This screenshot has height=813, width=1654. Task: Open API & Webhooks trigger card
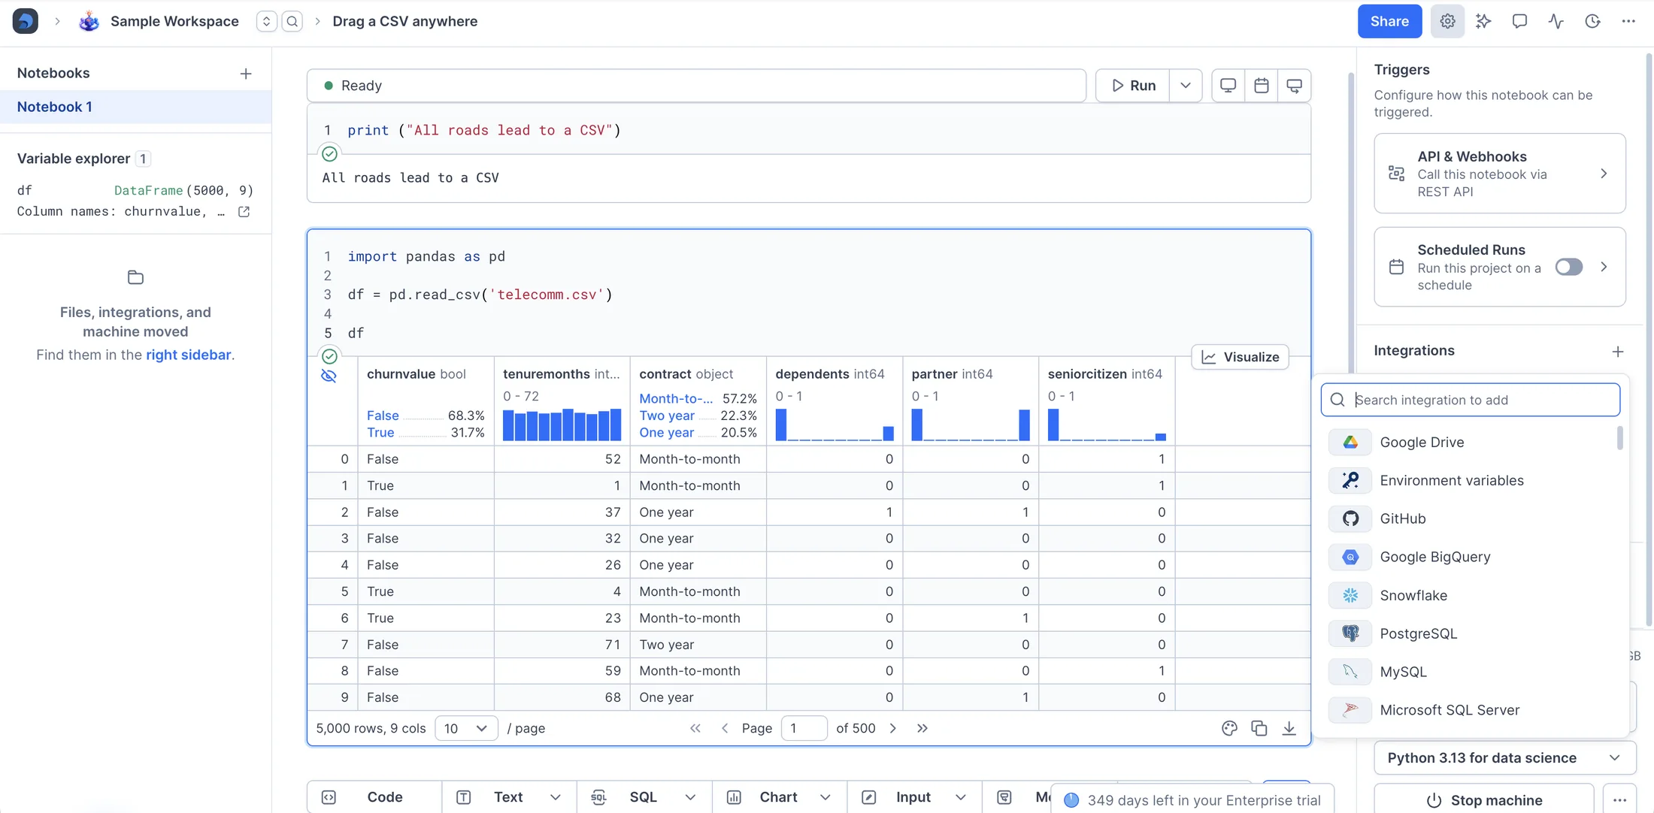(1500, 174)
